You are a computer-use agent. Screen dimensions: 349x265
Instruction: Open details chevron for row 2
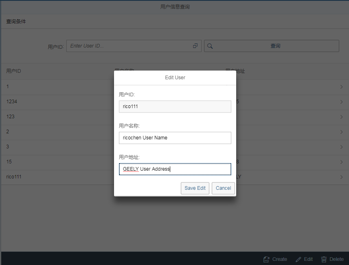(x=341, y=132)
